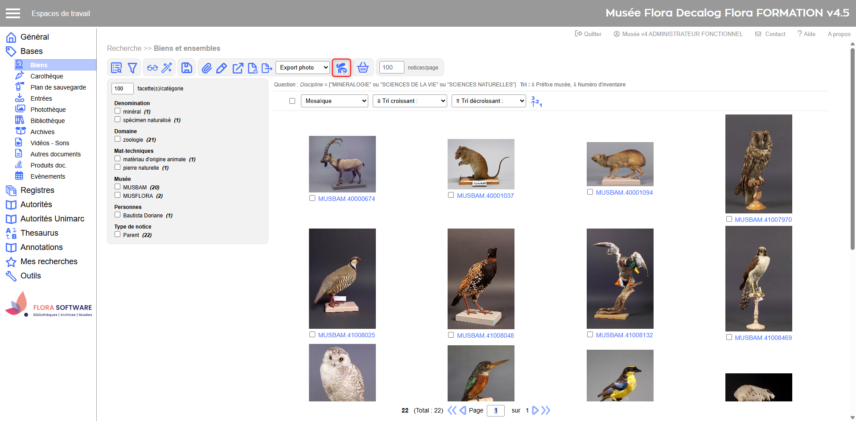Screen dimensions: 856x421
Task: Click the glasses view icon
Action: click(x=152, y=68)
